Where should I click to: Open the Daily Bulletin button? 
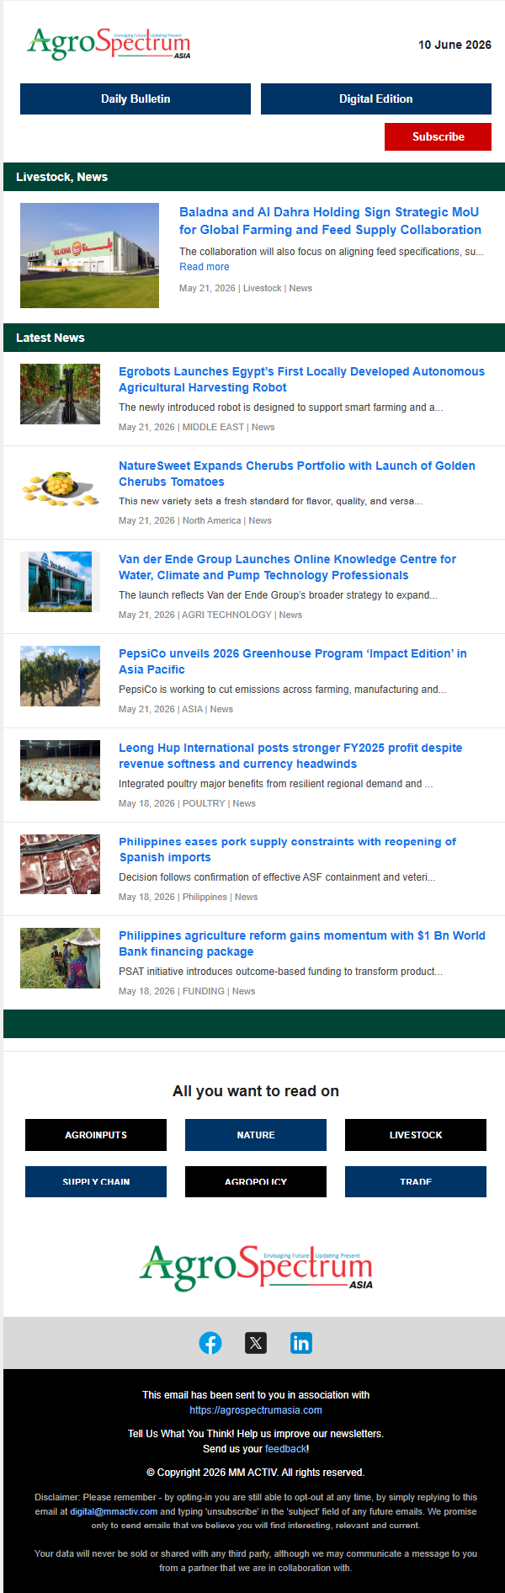pyautogui.click(x=136, y=99)
